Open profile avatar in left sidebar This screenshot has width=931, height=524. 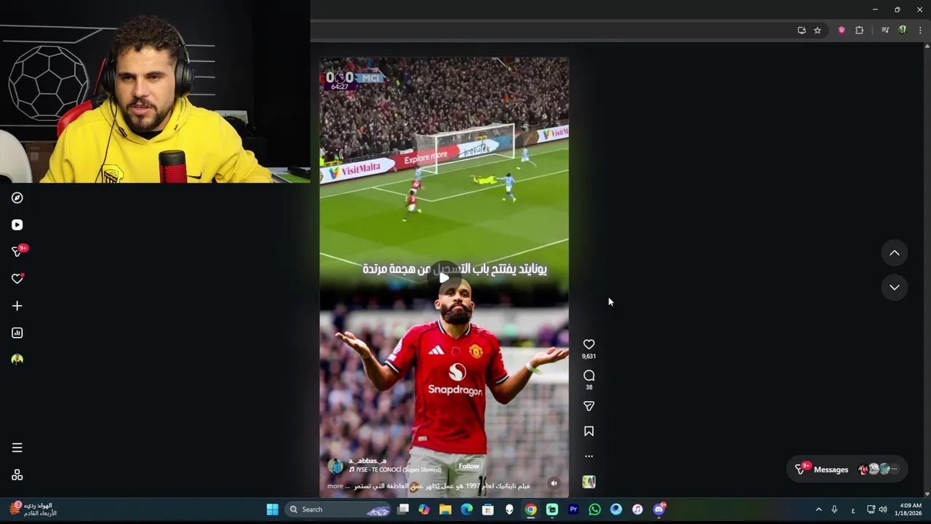(x=17, y=360)
